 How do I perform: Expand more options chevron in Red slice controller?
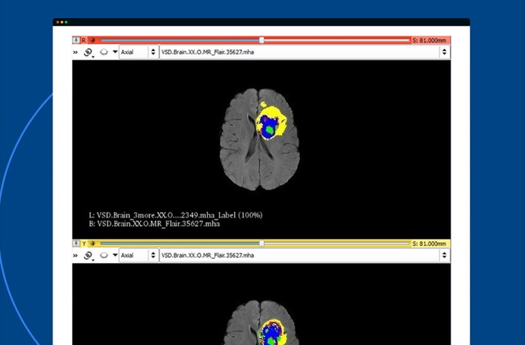[76, 52]
